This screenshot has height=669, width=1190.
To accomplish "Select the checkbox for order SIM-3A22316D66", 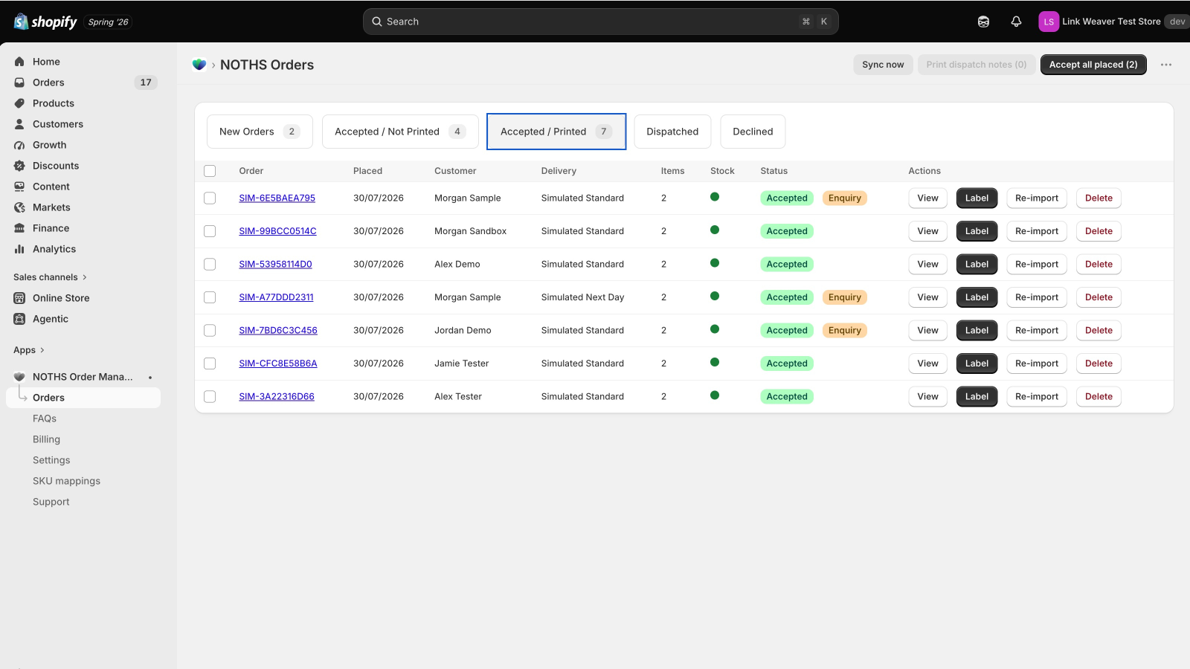I will [210, 397].
